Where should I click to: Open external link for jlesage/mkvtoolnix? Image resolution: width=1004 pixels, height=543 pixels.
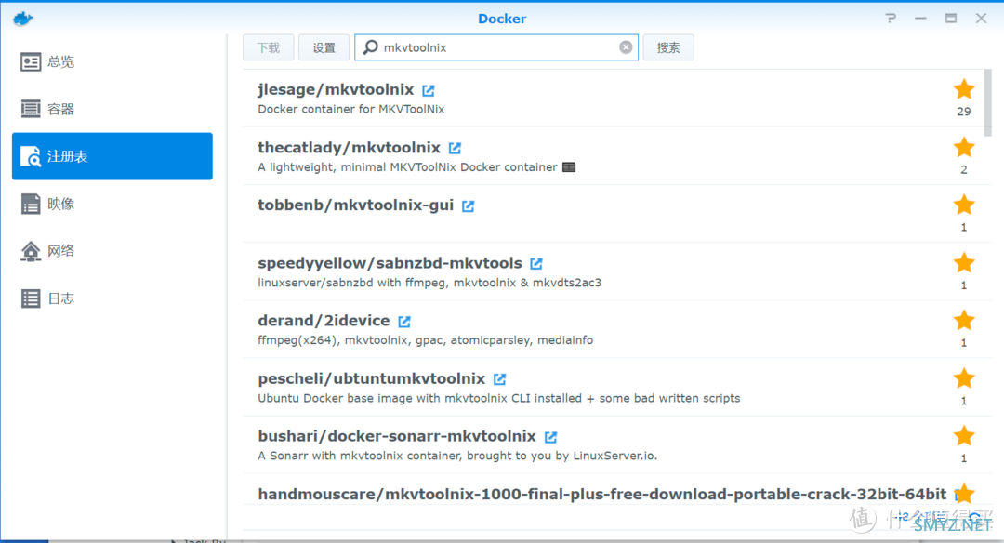tap(429, 90)
